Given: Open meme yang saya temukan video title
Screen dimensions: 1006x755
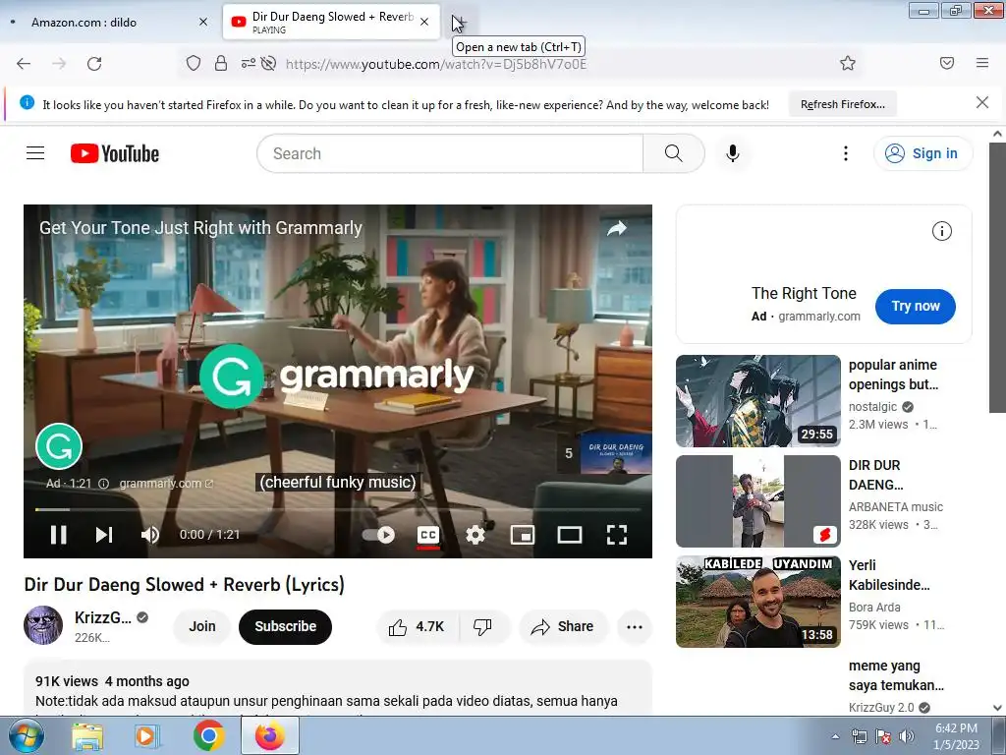Looking at the screenshot, I should 896,675.
